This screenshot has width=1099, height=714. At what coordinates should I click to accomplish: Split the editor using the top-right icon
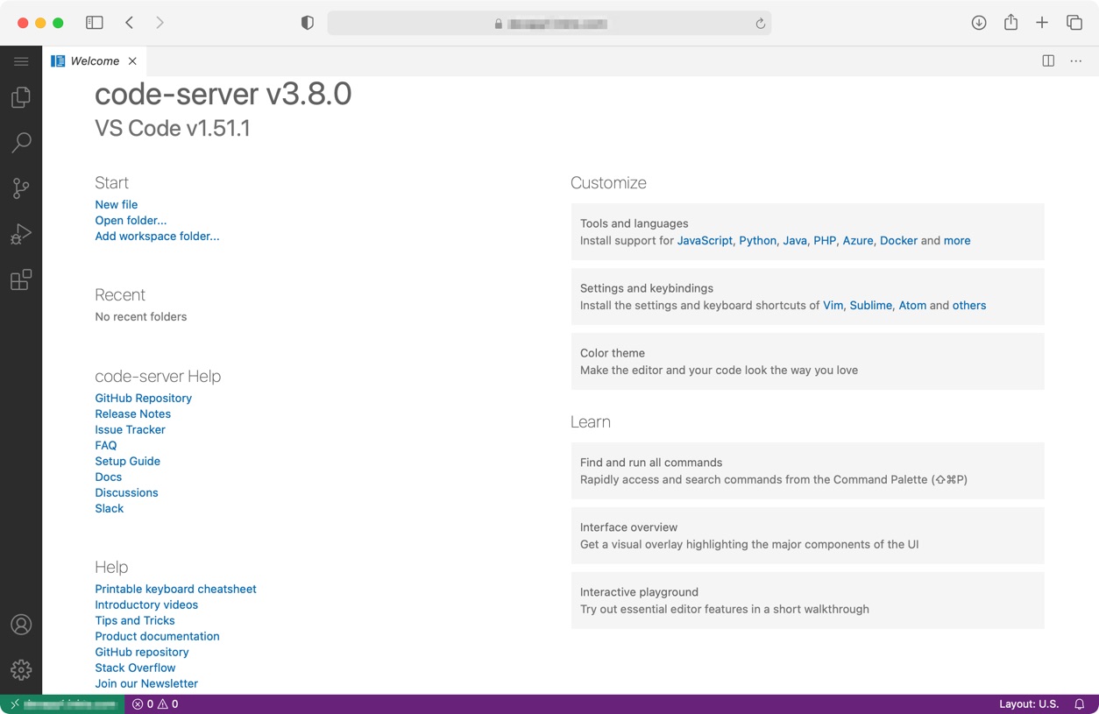tap(1048, 60)
